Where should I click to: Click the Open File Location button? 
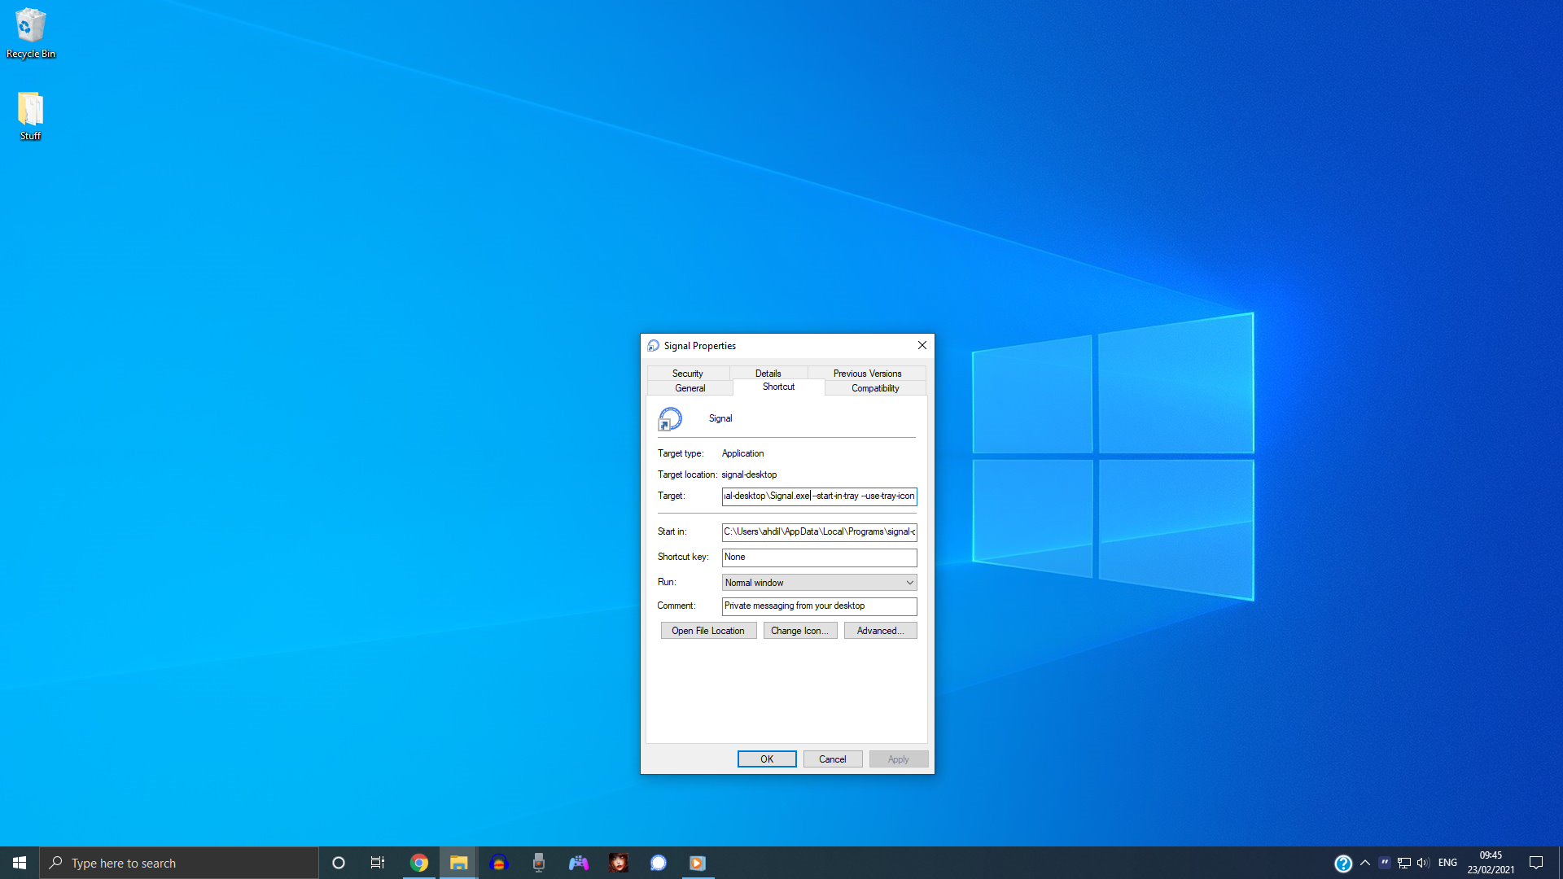coord(707,630)
